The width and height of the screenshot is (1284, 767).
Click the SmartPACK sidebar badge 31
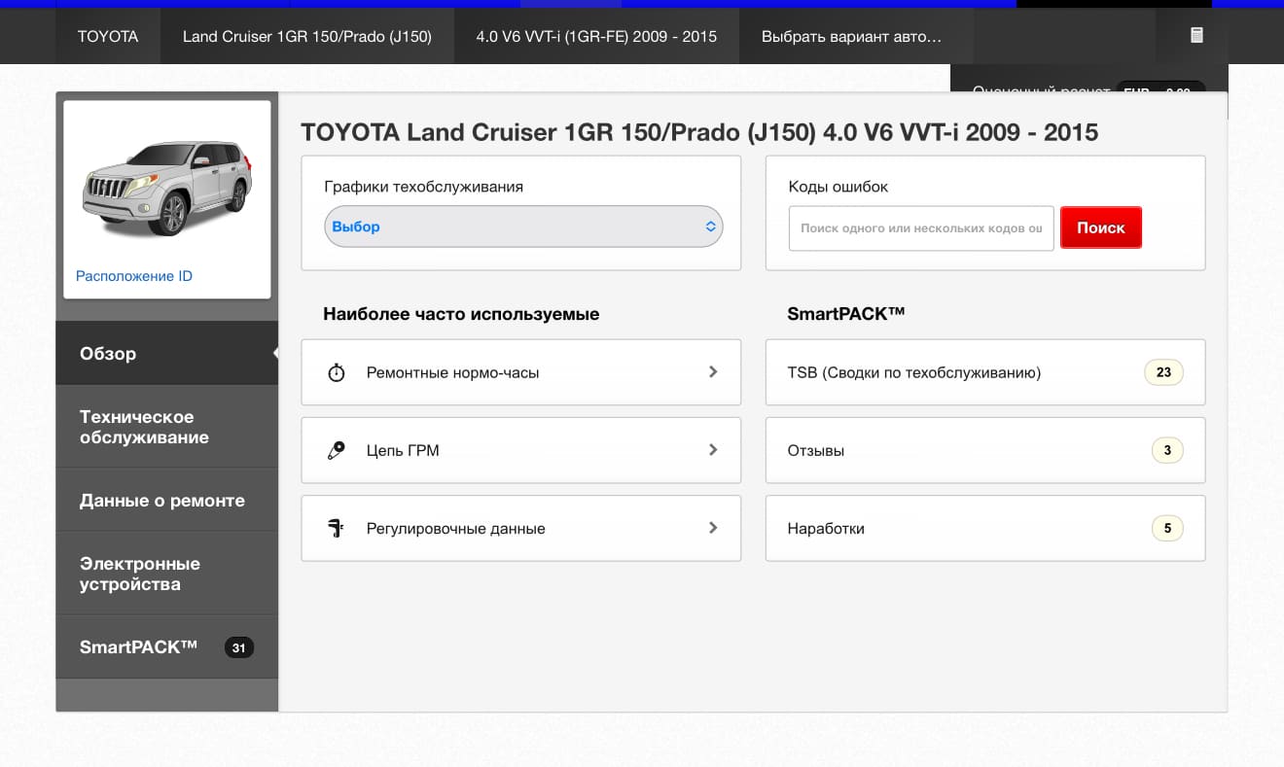238,647
